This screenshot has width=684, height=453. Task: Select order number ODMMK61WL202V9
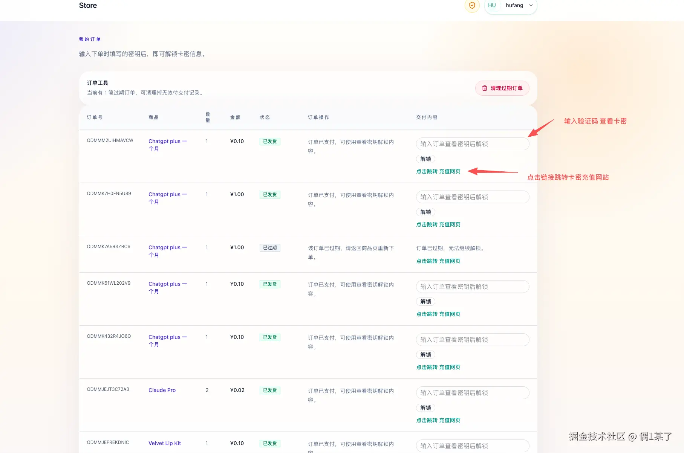click(x=109, y=283)
